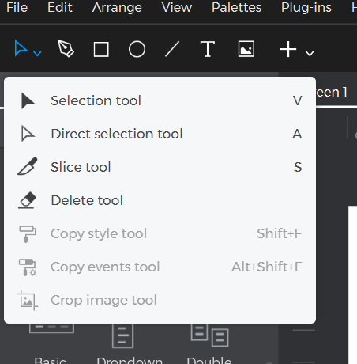Open the View menu
Viewport: 357px width, 364px height.
tap(177, 7)
